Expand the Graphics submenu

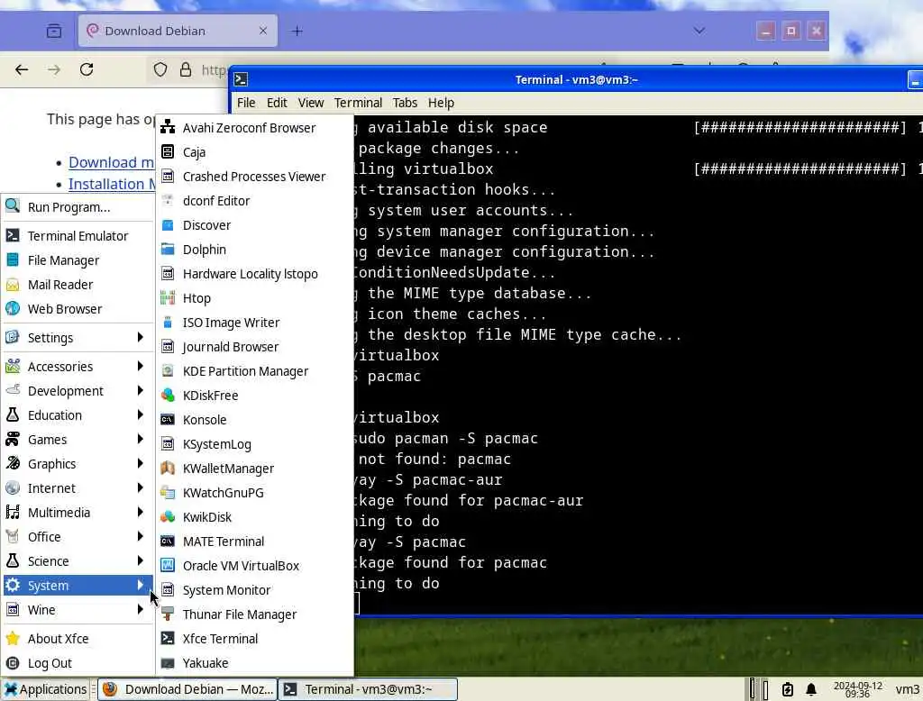tap(78, 464)
